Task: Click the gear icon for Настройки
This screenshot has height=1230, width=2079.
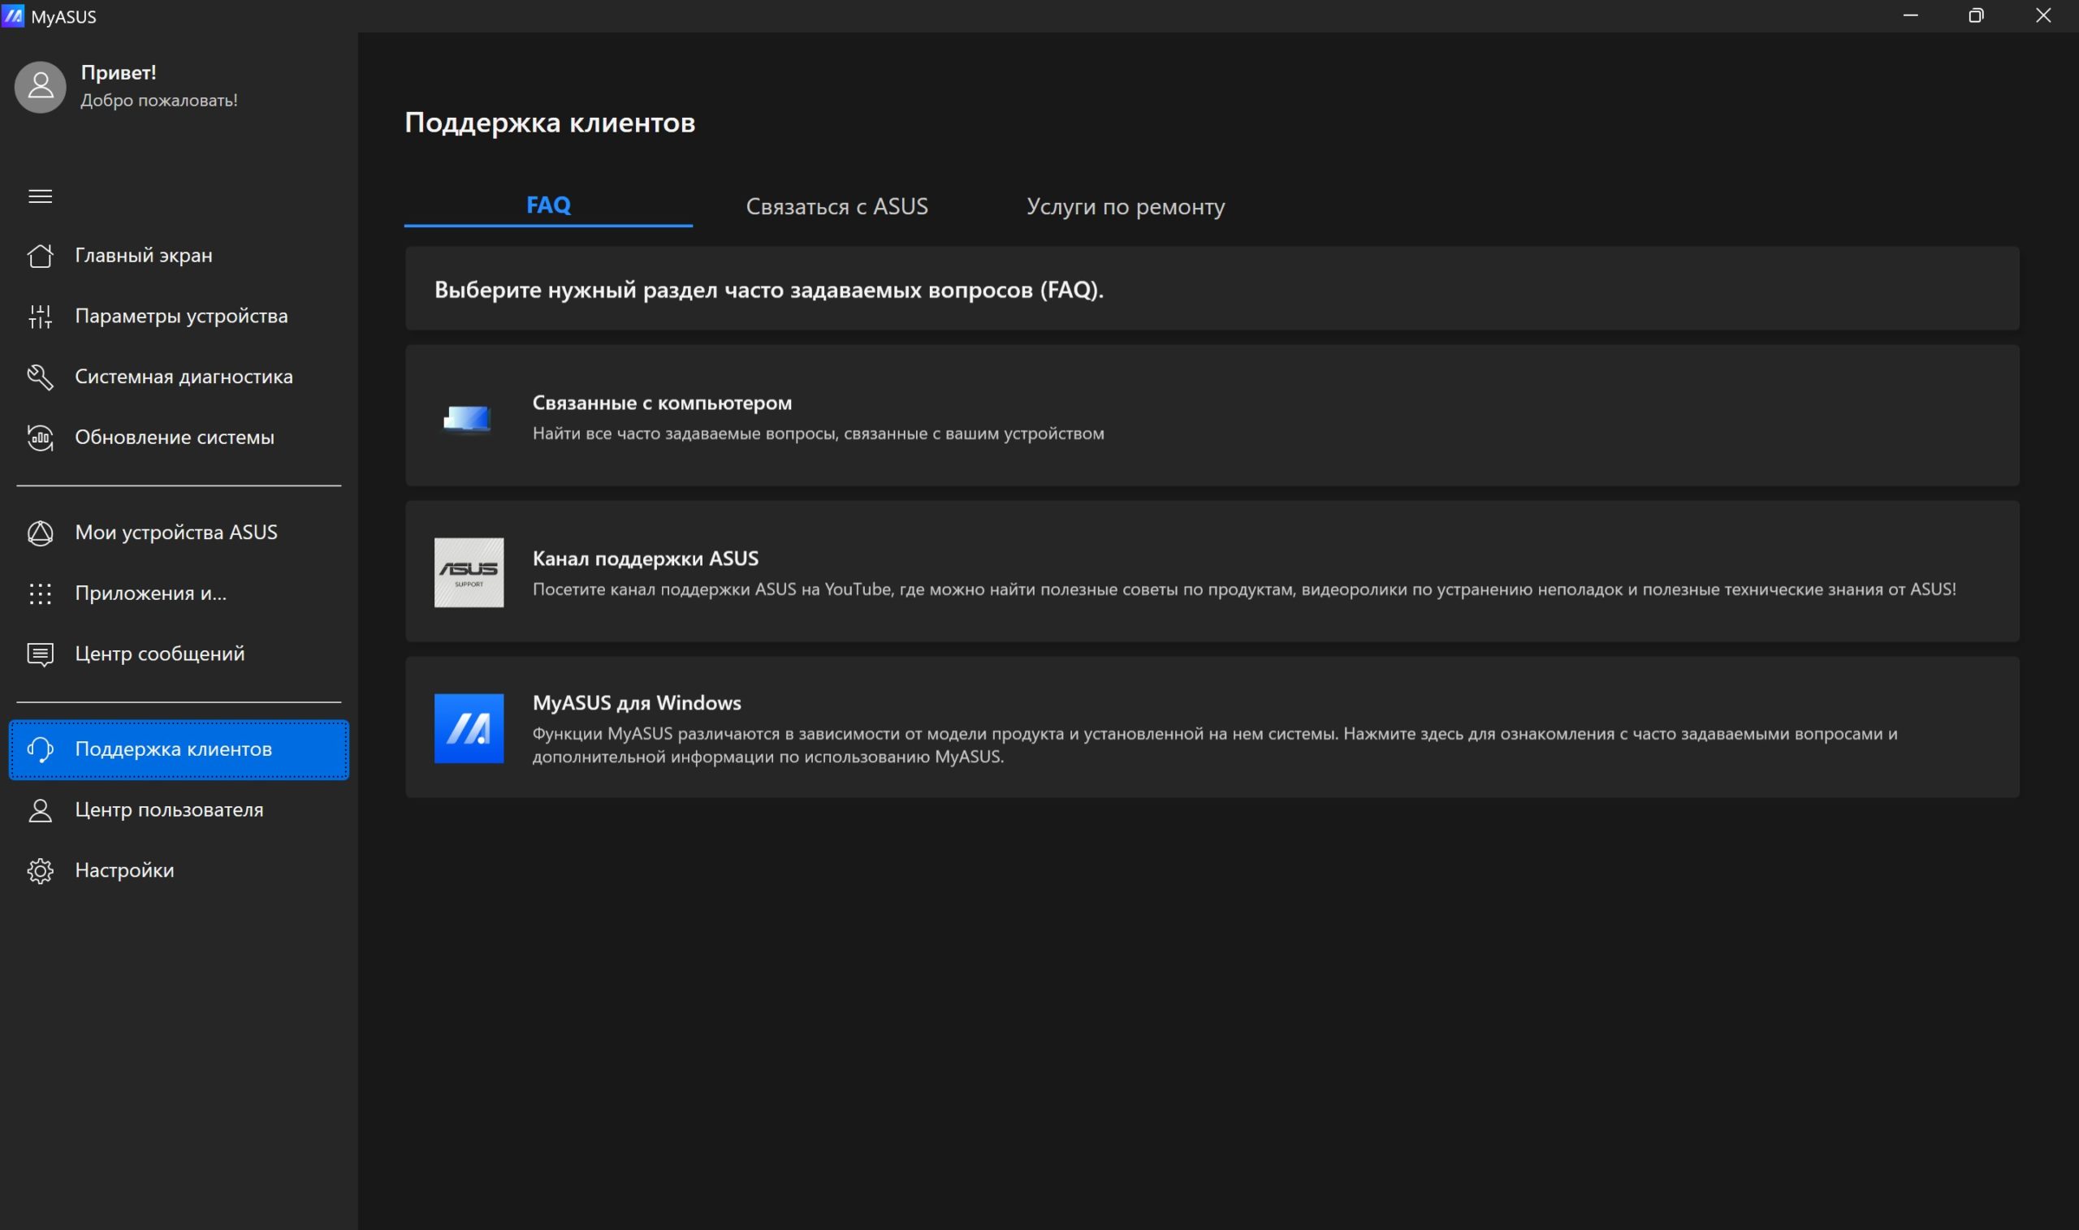Action: pyautogui.click(x=40, y=870)
